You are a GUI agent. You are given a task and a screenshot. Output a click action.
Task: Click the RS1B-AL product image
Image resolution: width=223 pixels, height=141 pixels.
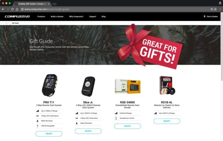167,86
